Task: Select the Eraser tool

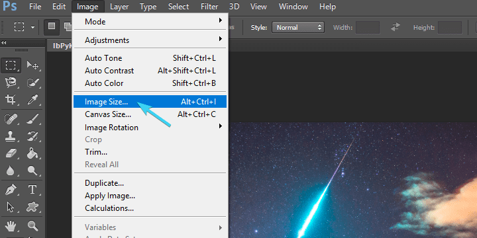Action: [11, 153]
